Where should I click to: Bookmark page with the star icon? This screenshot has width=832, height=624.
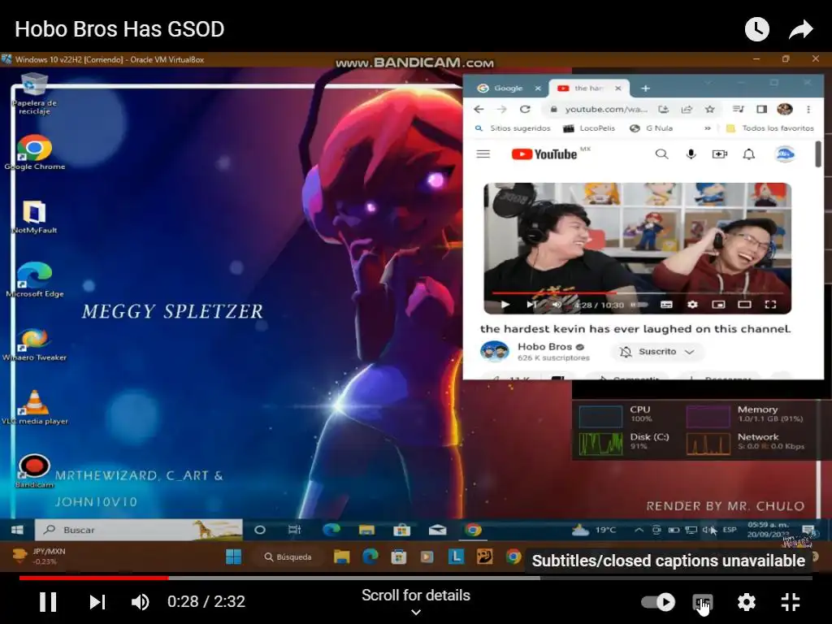coord(709,110)
